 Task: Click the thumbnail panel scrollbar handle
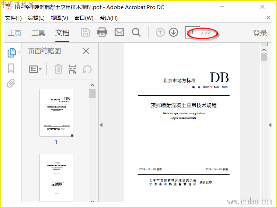[92, 93]
